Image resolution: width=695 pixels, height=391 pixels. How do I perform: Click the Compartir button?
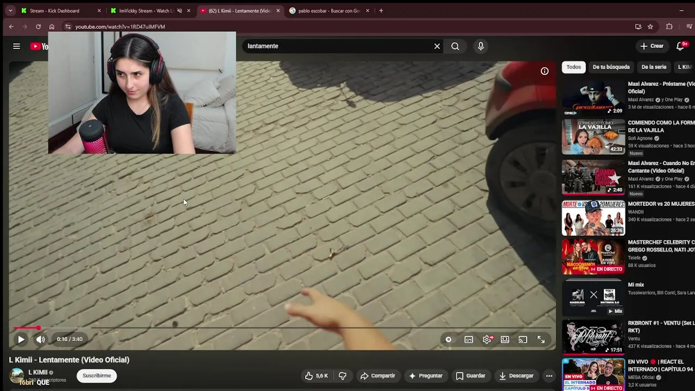pyautogui.click(x=378, y=376)
